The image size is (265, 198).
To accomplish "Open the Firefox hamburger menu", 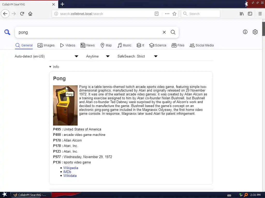I will click(x=260, y=14).
